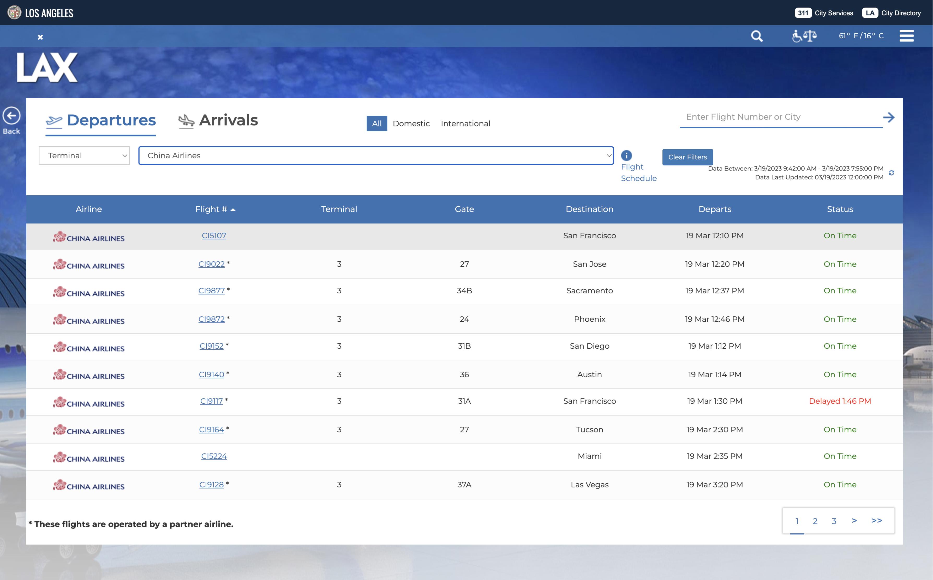Select the All flights filter
This screenshot has width=933, height=580.
(376, 124)
